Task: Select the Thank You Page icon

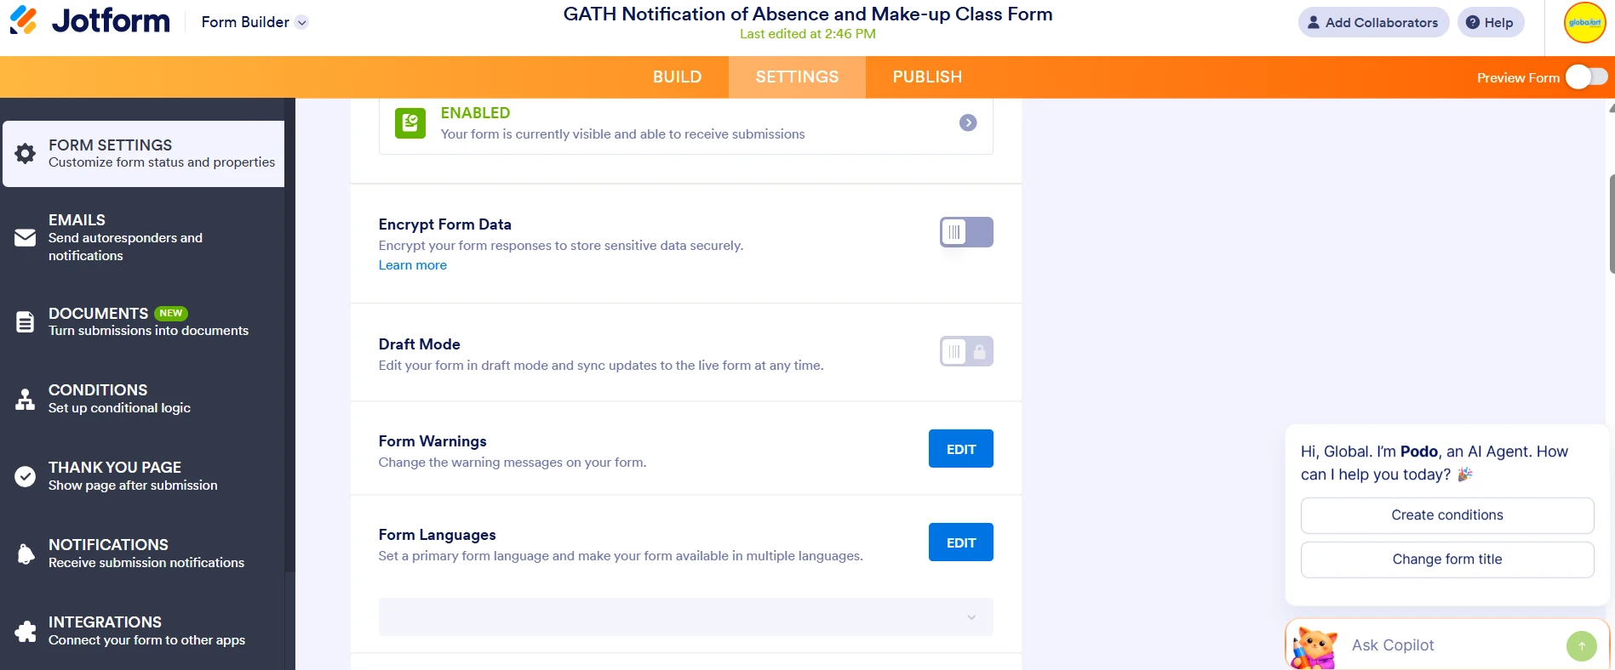Action: tap(25, 475)
